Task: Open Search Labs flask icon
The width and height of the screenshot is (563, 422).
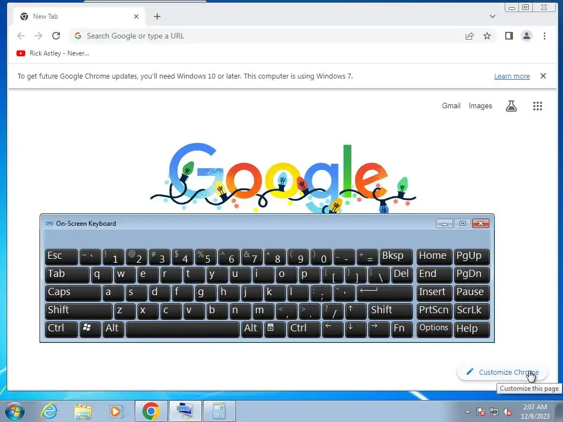Action: point(511,106)
